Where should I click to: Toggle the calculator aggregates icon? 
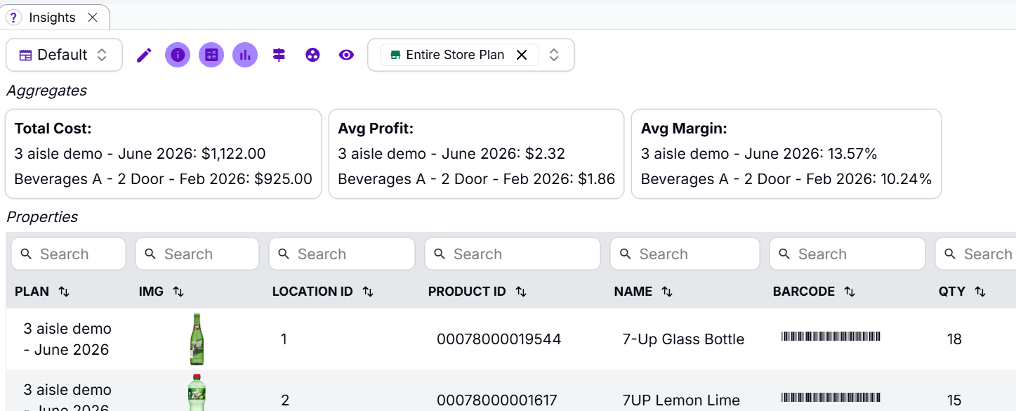click(x=211, y=55)
